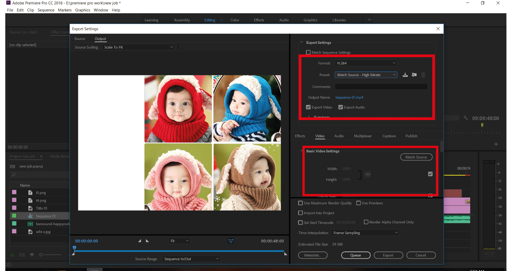Toggle crop output proportions icon
509x271 pixels.
[231, 241]
